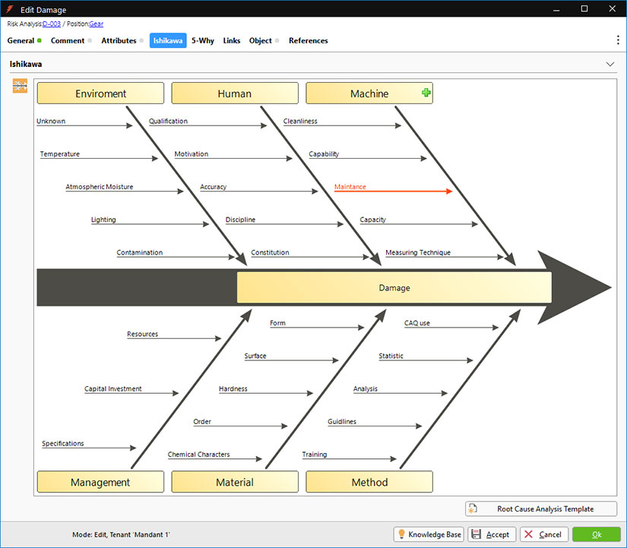Open the three-dot overflow menu

pos(617,40)
